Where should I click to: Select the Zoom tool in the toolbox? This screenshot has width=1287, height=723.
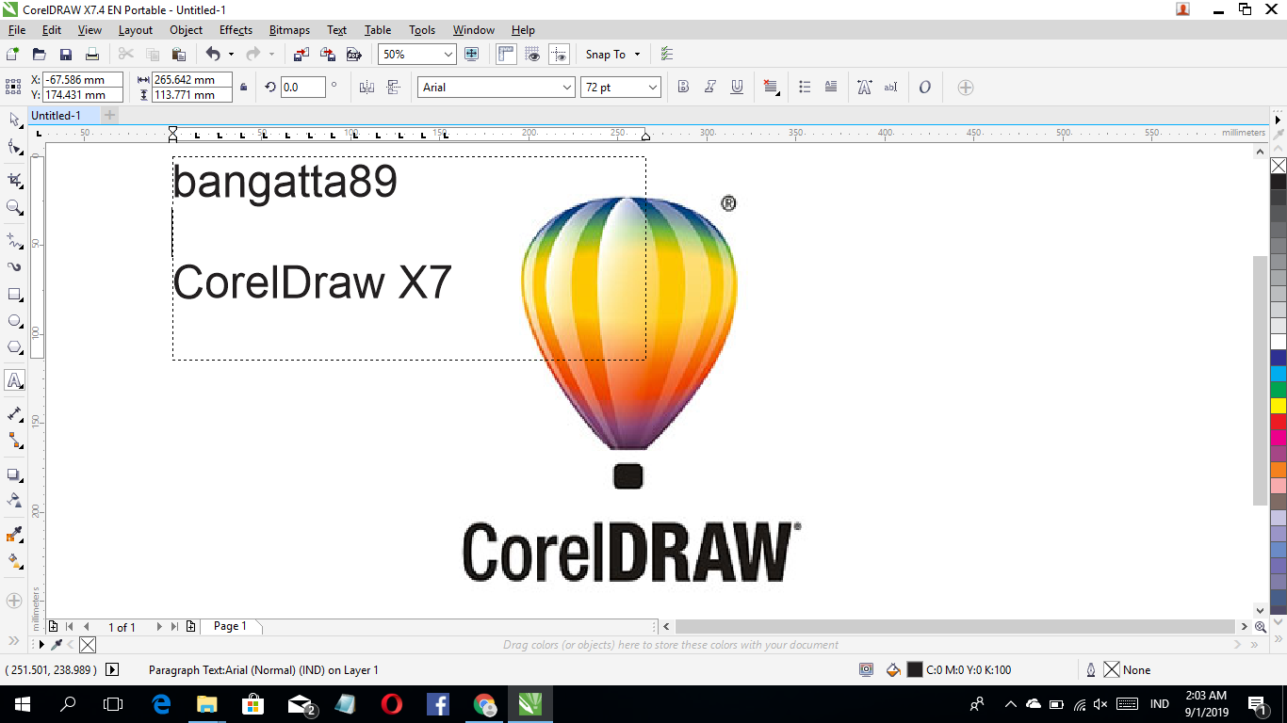point(14,207)
